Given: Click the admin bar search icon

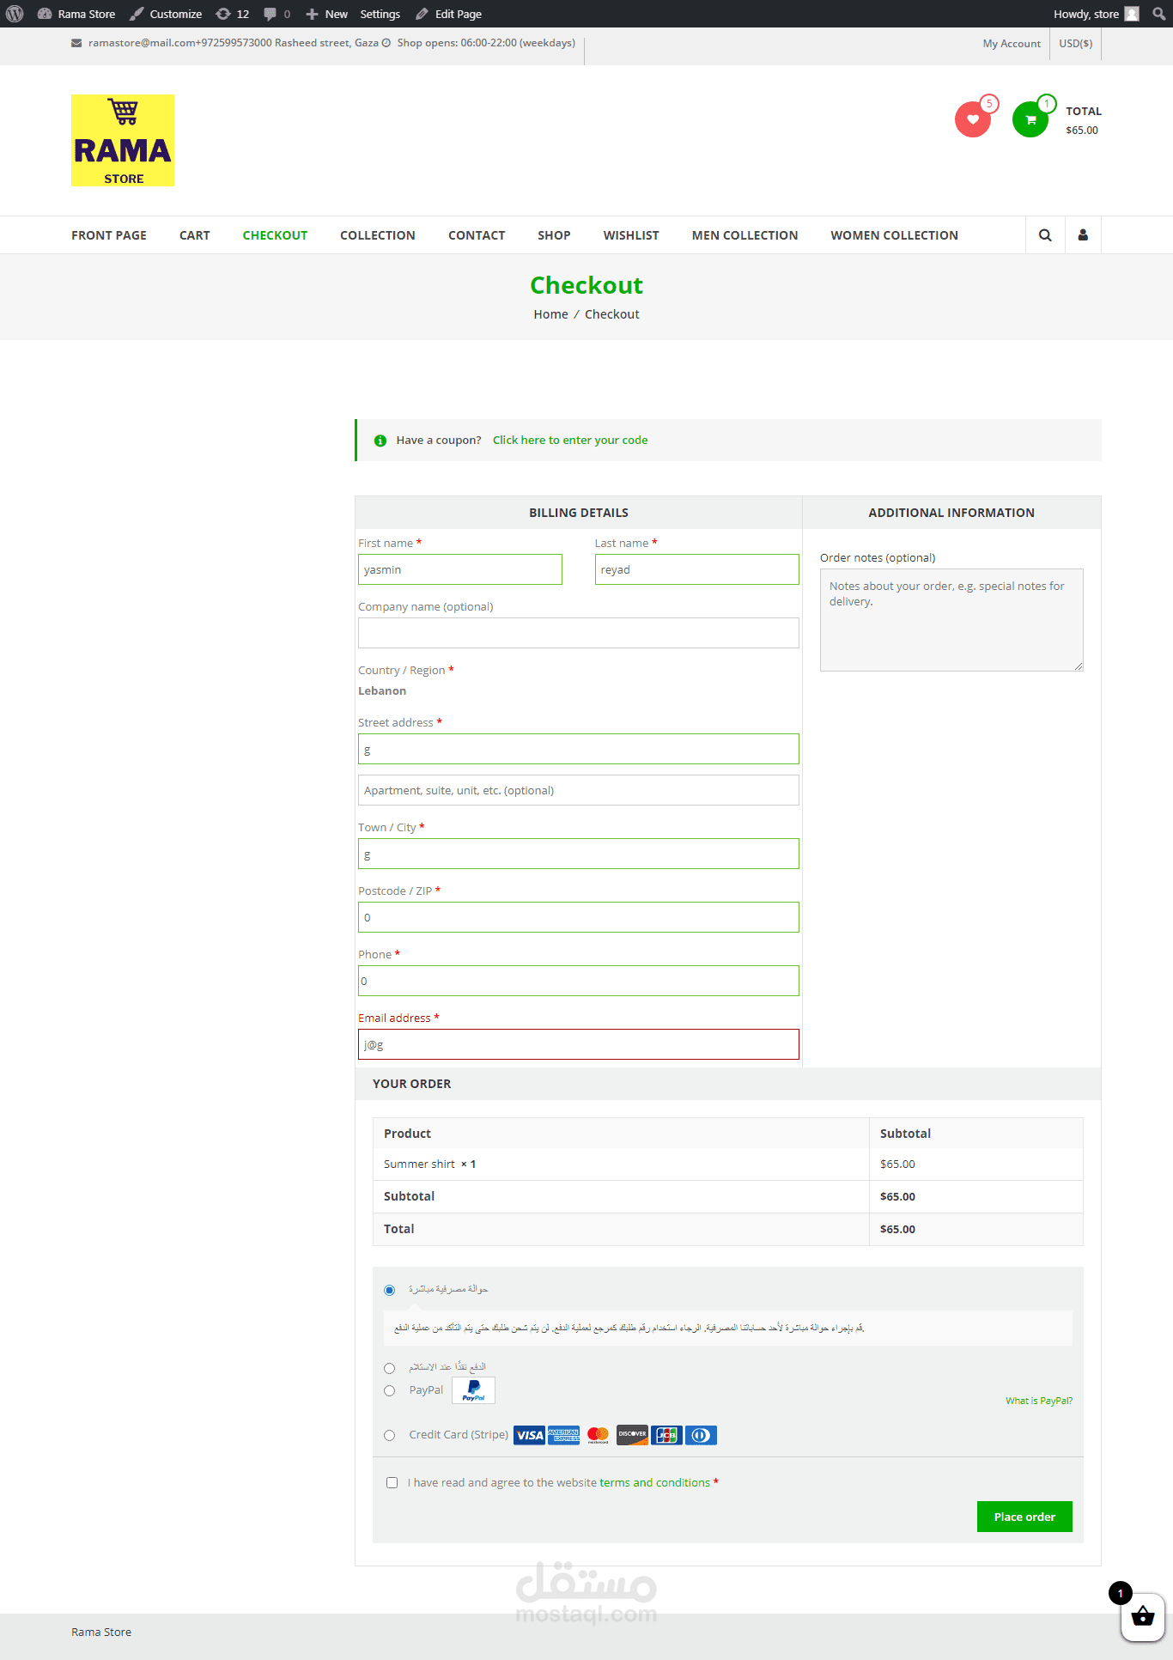Looking at the screenshot, I should pos(1158,14).
